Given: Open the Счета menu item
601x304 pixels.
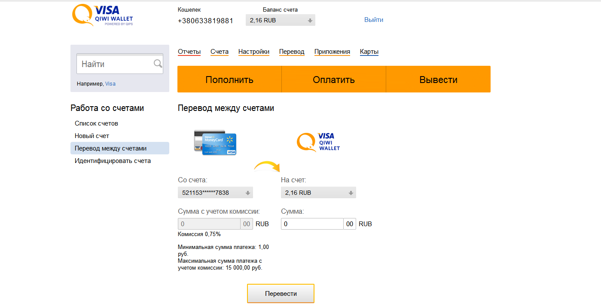Looking at the screenshot, I should coord(220,52).
